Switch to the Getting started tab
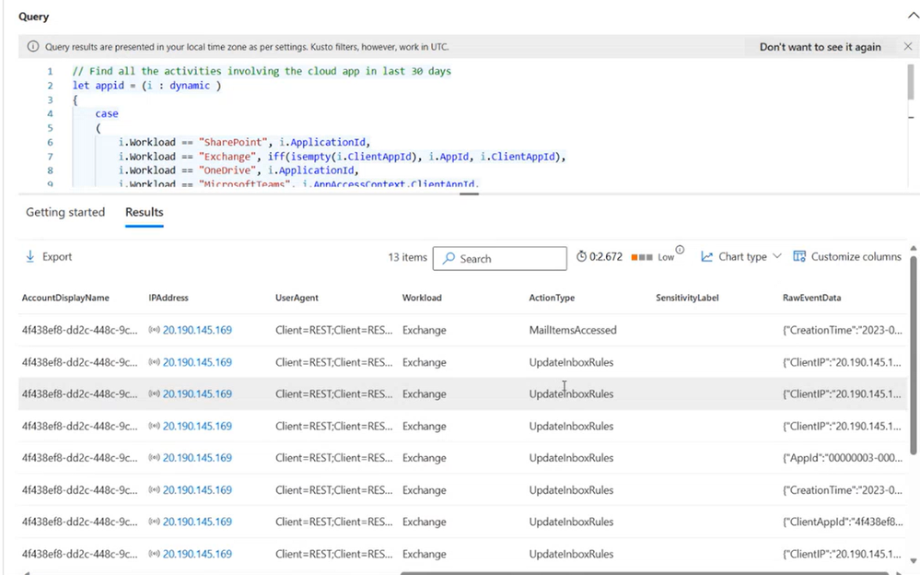Screen dimensions: 920x575 [65, 213]
